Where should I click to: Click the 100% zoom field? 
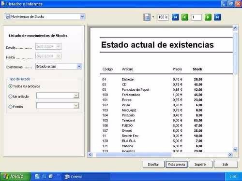tap(163, 17)
